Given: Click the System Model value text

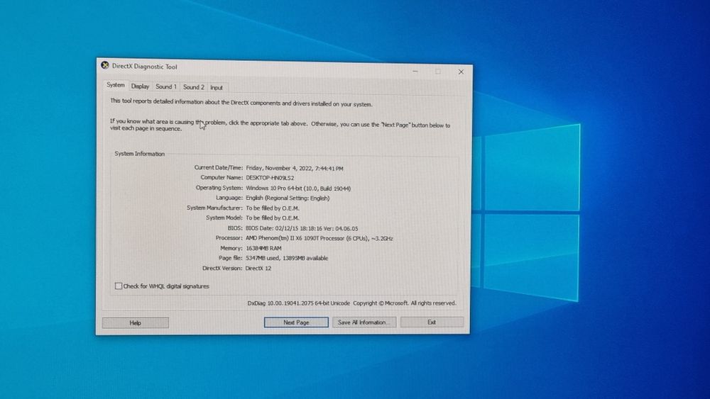Looking at the screenshot, I should [273, 218].
